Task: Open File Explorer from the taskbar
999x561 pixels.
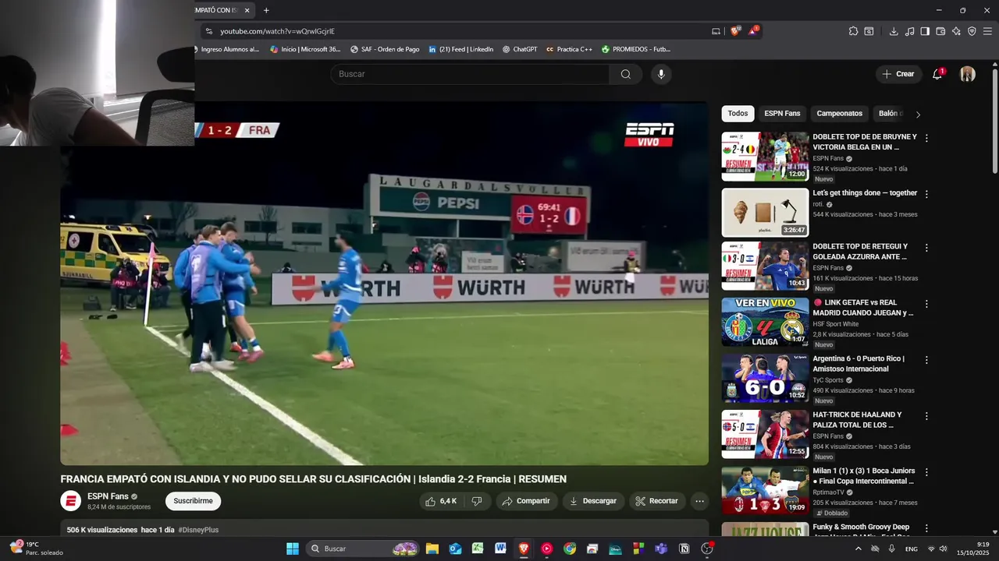Action: tap(432, 549)
